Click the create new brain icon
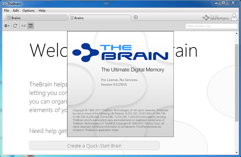Screen dimensions: 241x157 pos(7,26)
